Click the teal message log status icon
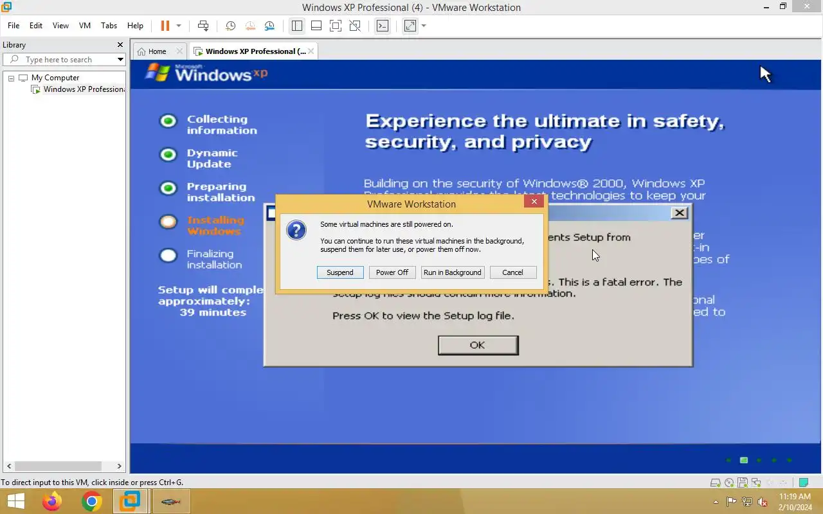823x514 pixels. coord(803,483)
